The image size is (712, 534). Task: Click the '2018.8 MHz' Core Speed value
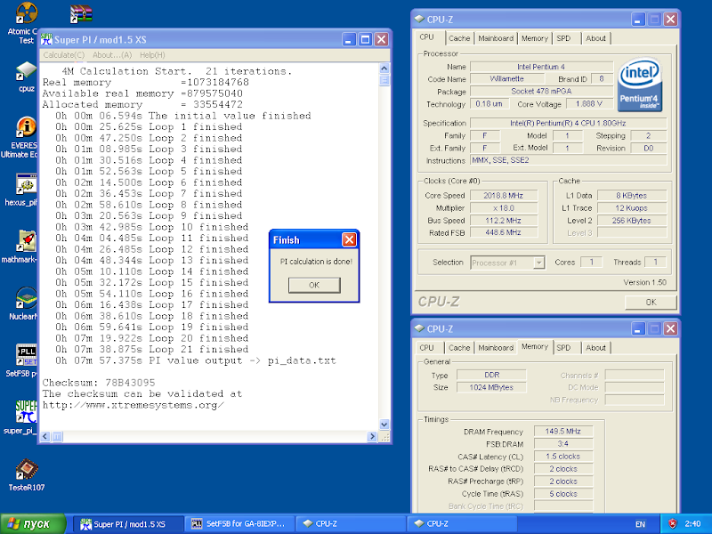pyautogui.click(x=503, y=195)
